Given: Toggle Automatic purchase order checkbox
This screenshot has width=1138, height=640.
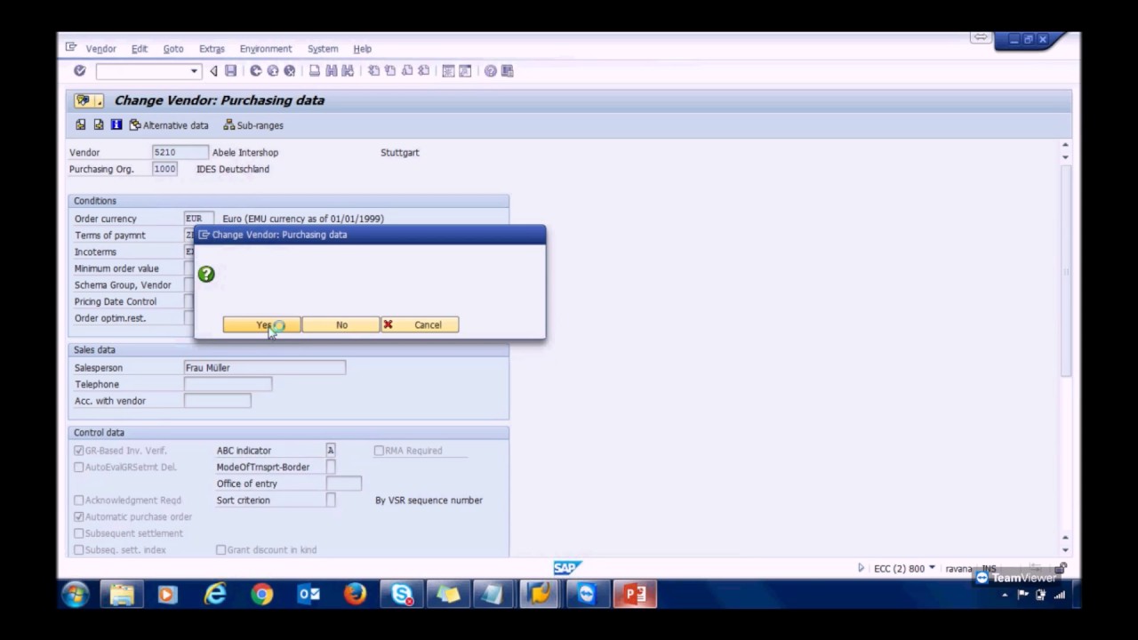Looking at the screenshot, I should click(x=79, y=517).
